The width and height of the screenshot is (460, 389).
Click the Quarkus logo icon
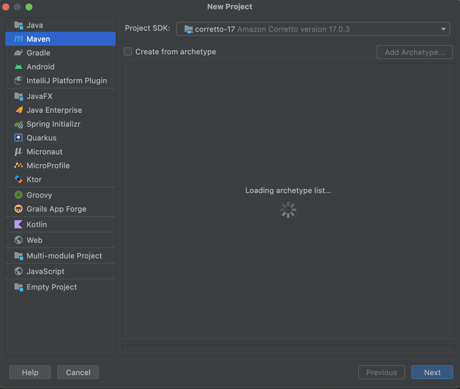(19, 138)
